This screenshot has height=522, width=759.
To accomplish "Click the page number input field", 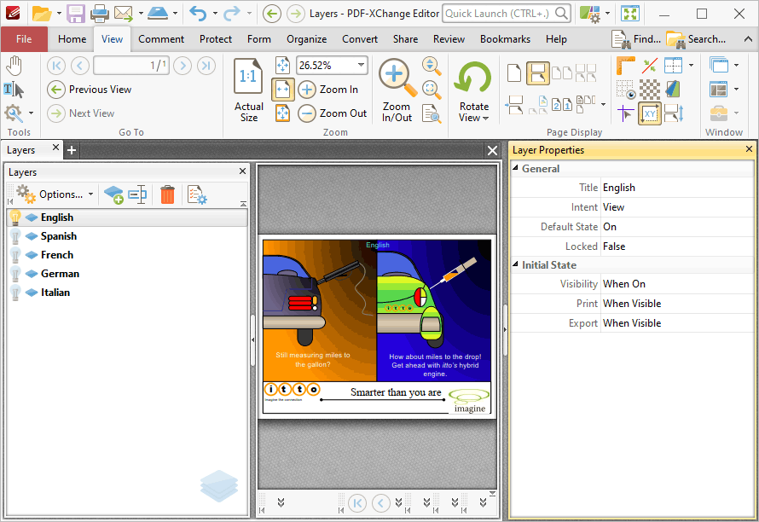I will pos(131,66).
